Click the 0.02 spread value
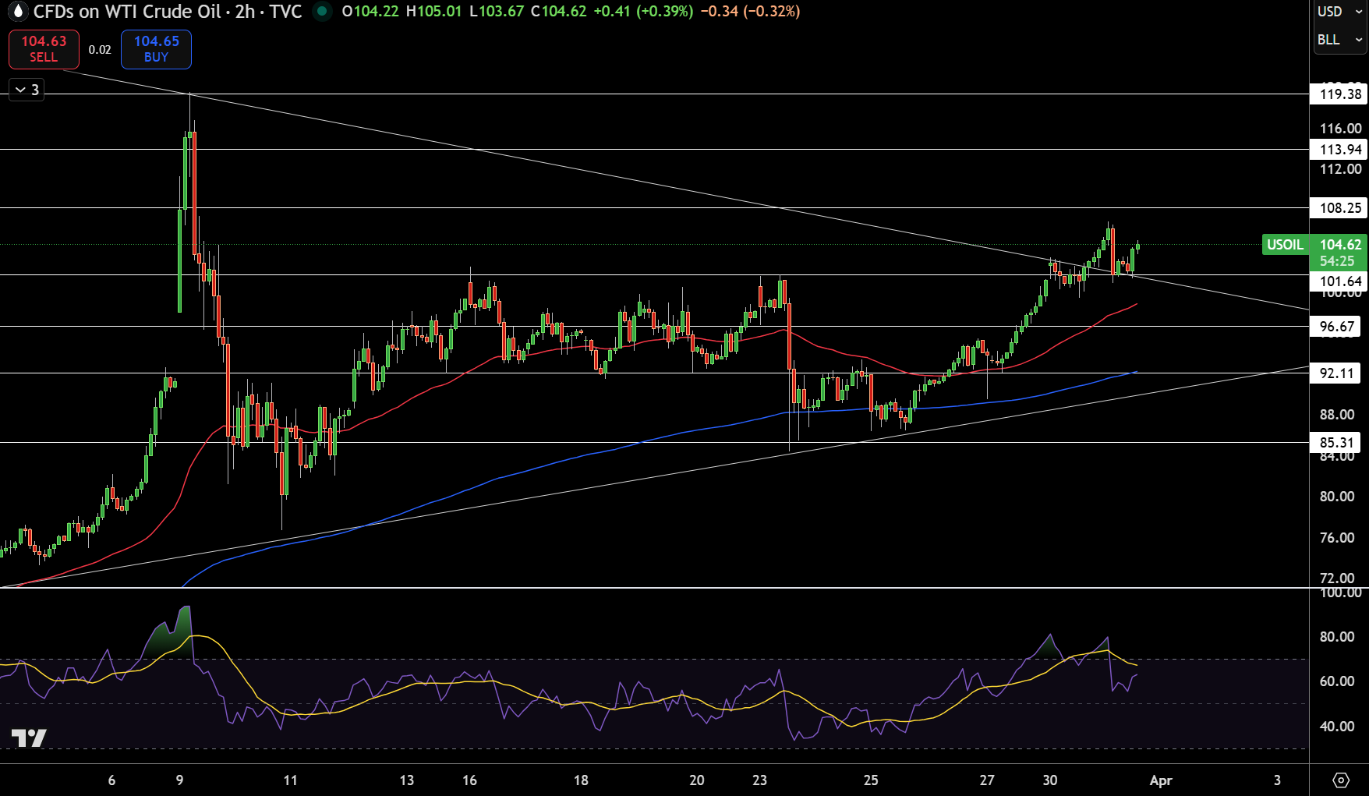The height and width of the screenshot is (796, 1369). 100,50
